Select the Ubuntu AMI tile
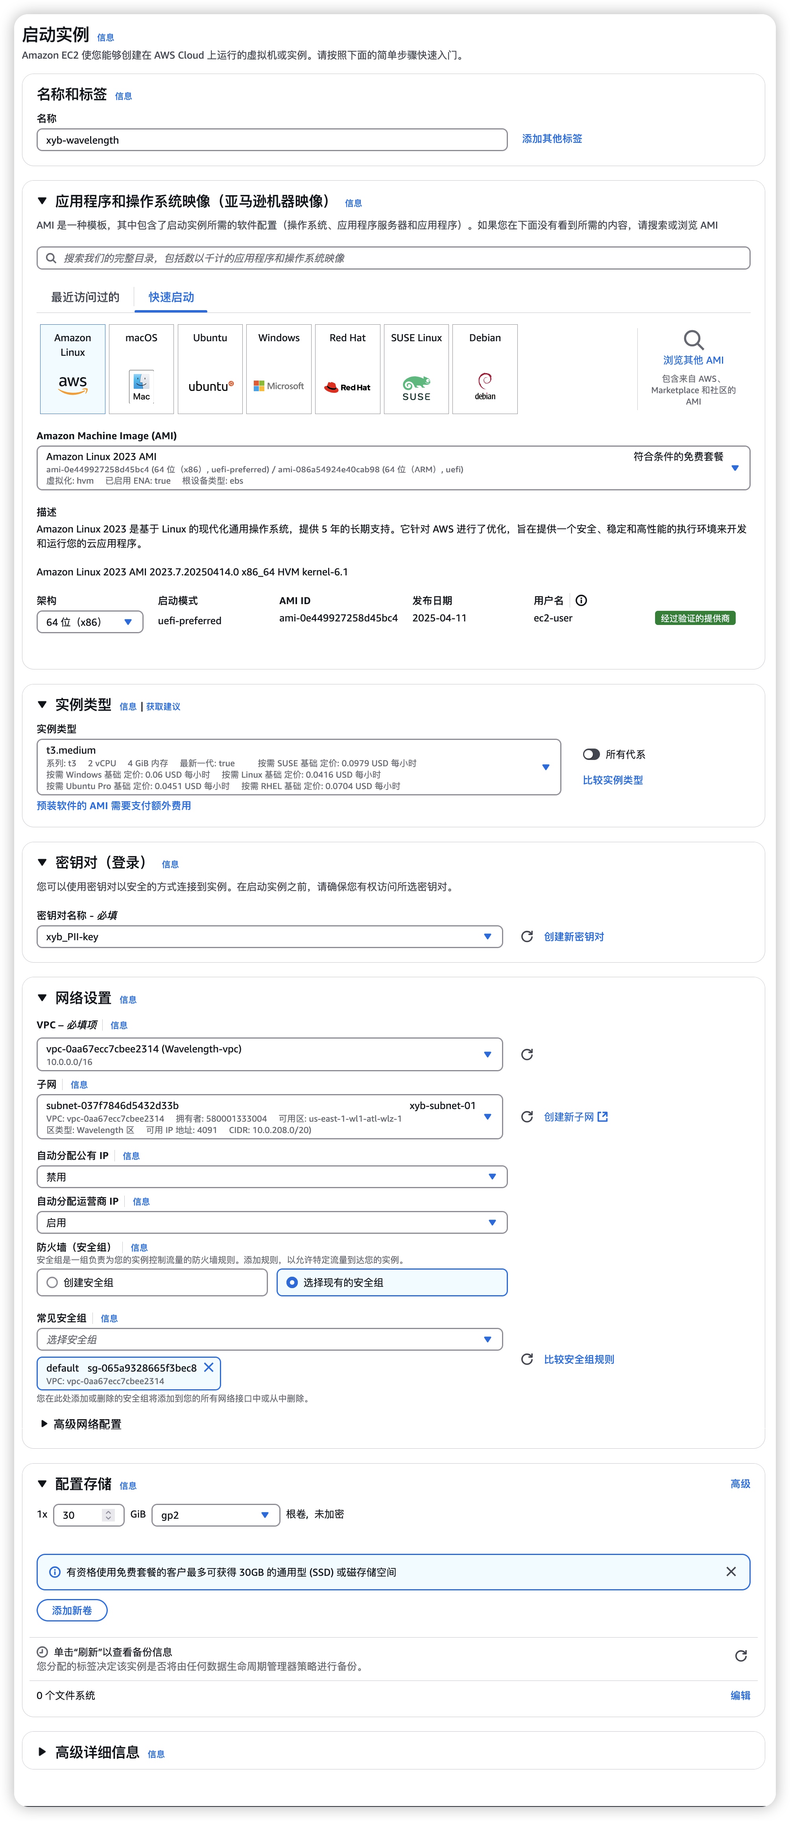Screen dimensions: 790x1821 210,368
